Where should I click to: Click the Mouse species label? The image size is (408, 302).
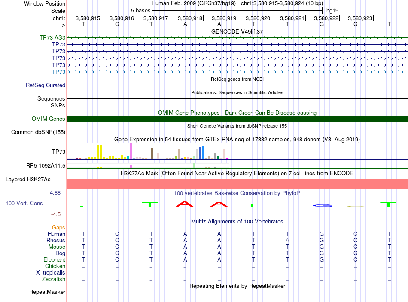coord(57,247)
